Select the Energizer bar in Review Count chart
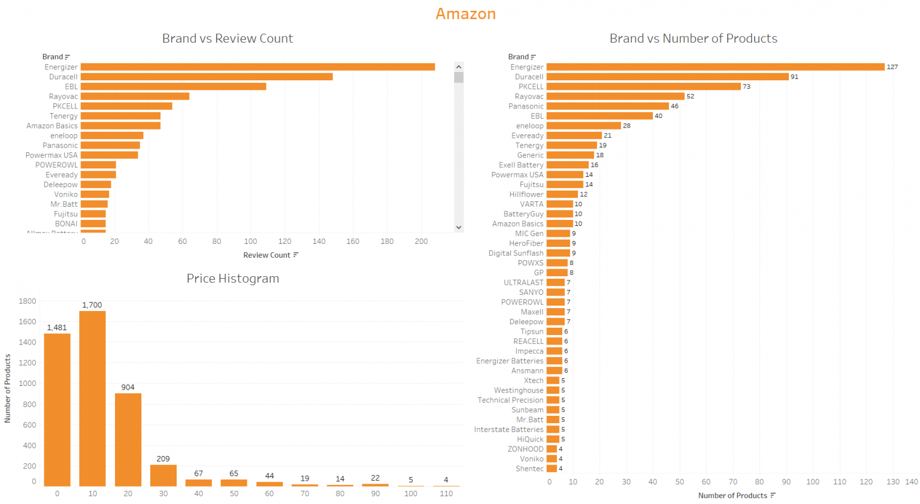This screenshot has height=504, width=920. pos(258,67)
